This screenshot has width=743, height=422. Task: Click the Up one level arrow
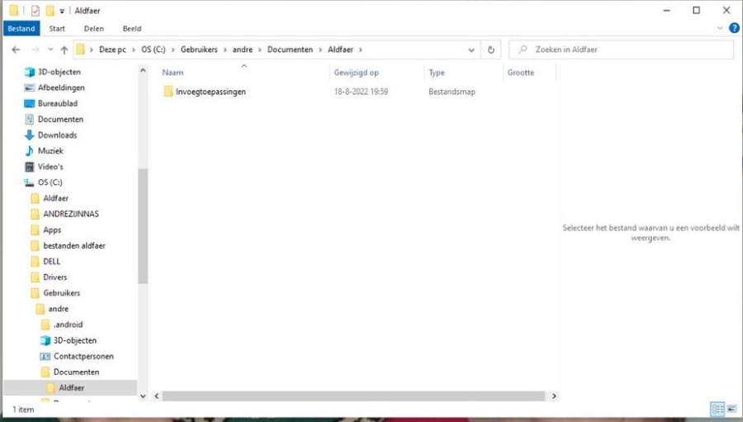(x=64, y=50)
